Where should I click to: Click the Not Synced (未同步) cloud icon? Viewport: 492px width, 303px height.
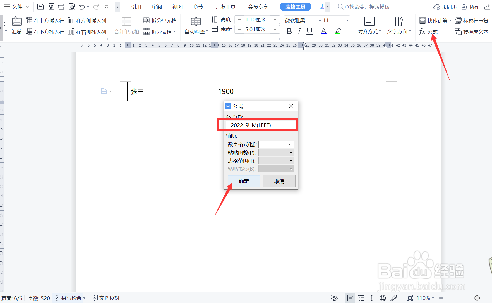pyautogui.click(x=445, y=7)
